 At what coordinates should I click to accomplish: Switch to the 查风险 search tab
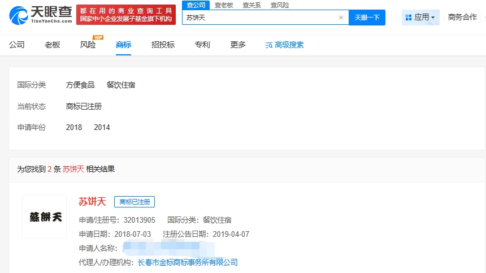pyautogui.click(x=279, y=5)
